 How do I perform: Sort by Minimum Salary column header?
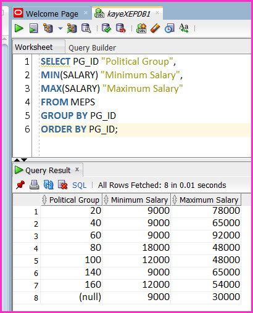(x=136, y=200)
